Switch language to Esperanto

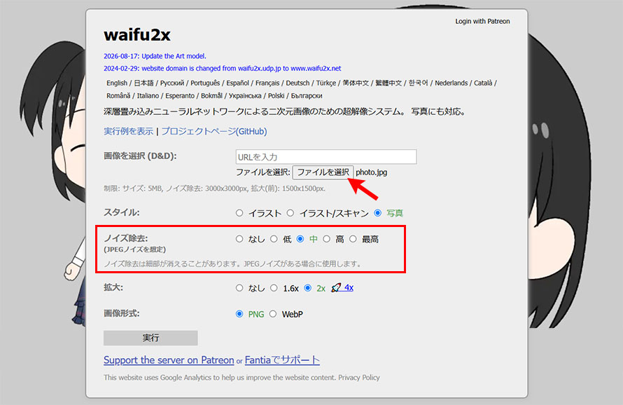coord(180,95)
